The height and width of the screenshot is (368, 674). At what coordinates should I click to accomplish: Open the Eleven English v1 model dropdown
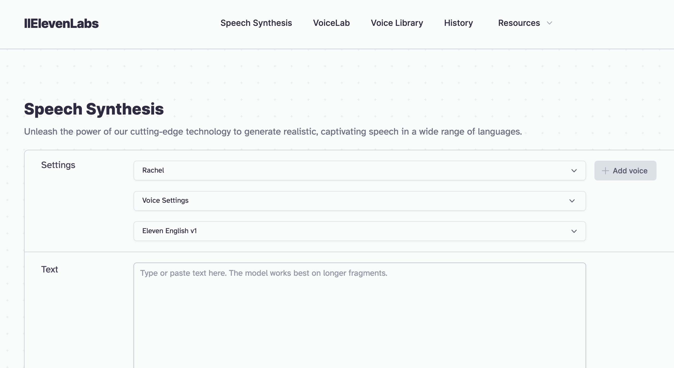tap(360, 231)
